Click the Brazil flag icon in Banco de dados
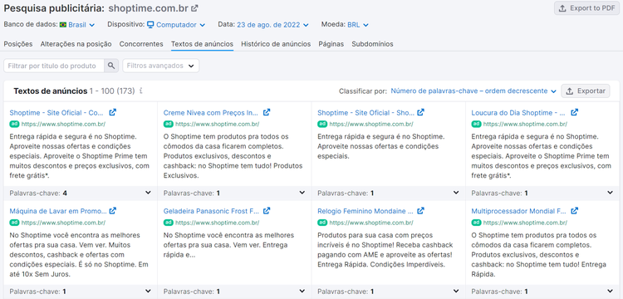 point(63,25)
